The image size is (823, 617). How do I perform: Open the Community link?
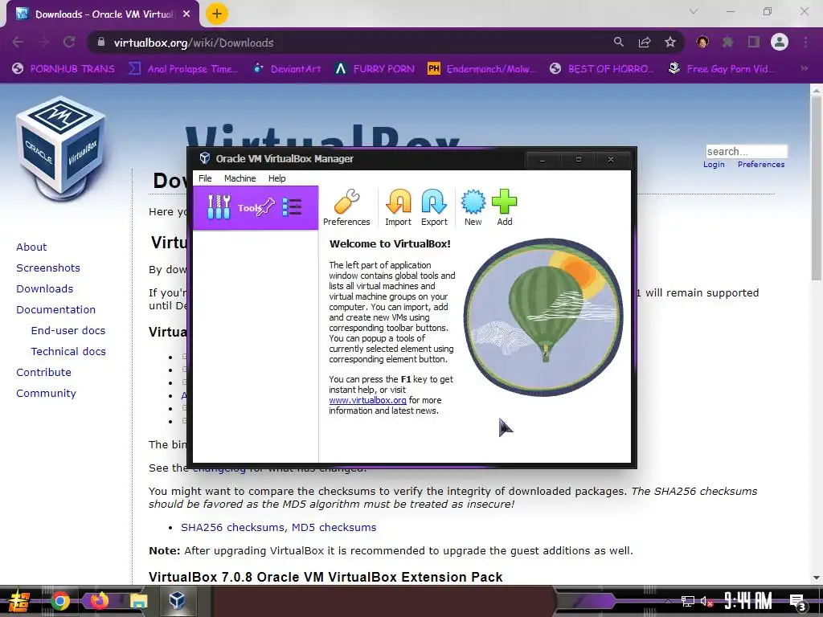point(46,394)
